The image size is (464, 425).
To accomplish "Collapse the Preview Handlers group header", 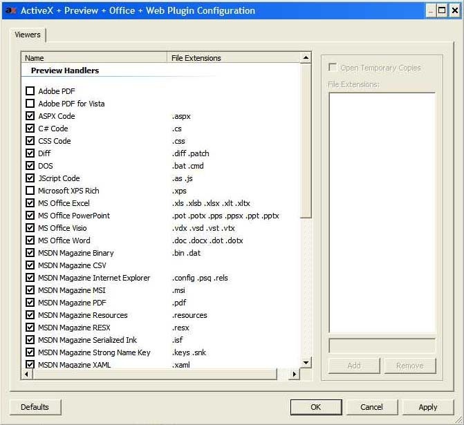I will pyautogui.click(x=65, y=70).
